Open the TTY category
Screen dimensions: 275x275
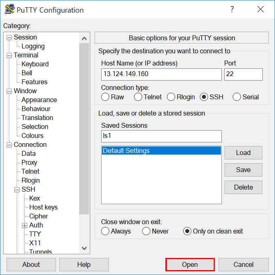pos(35,234)
